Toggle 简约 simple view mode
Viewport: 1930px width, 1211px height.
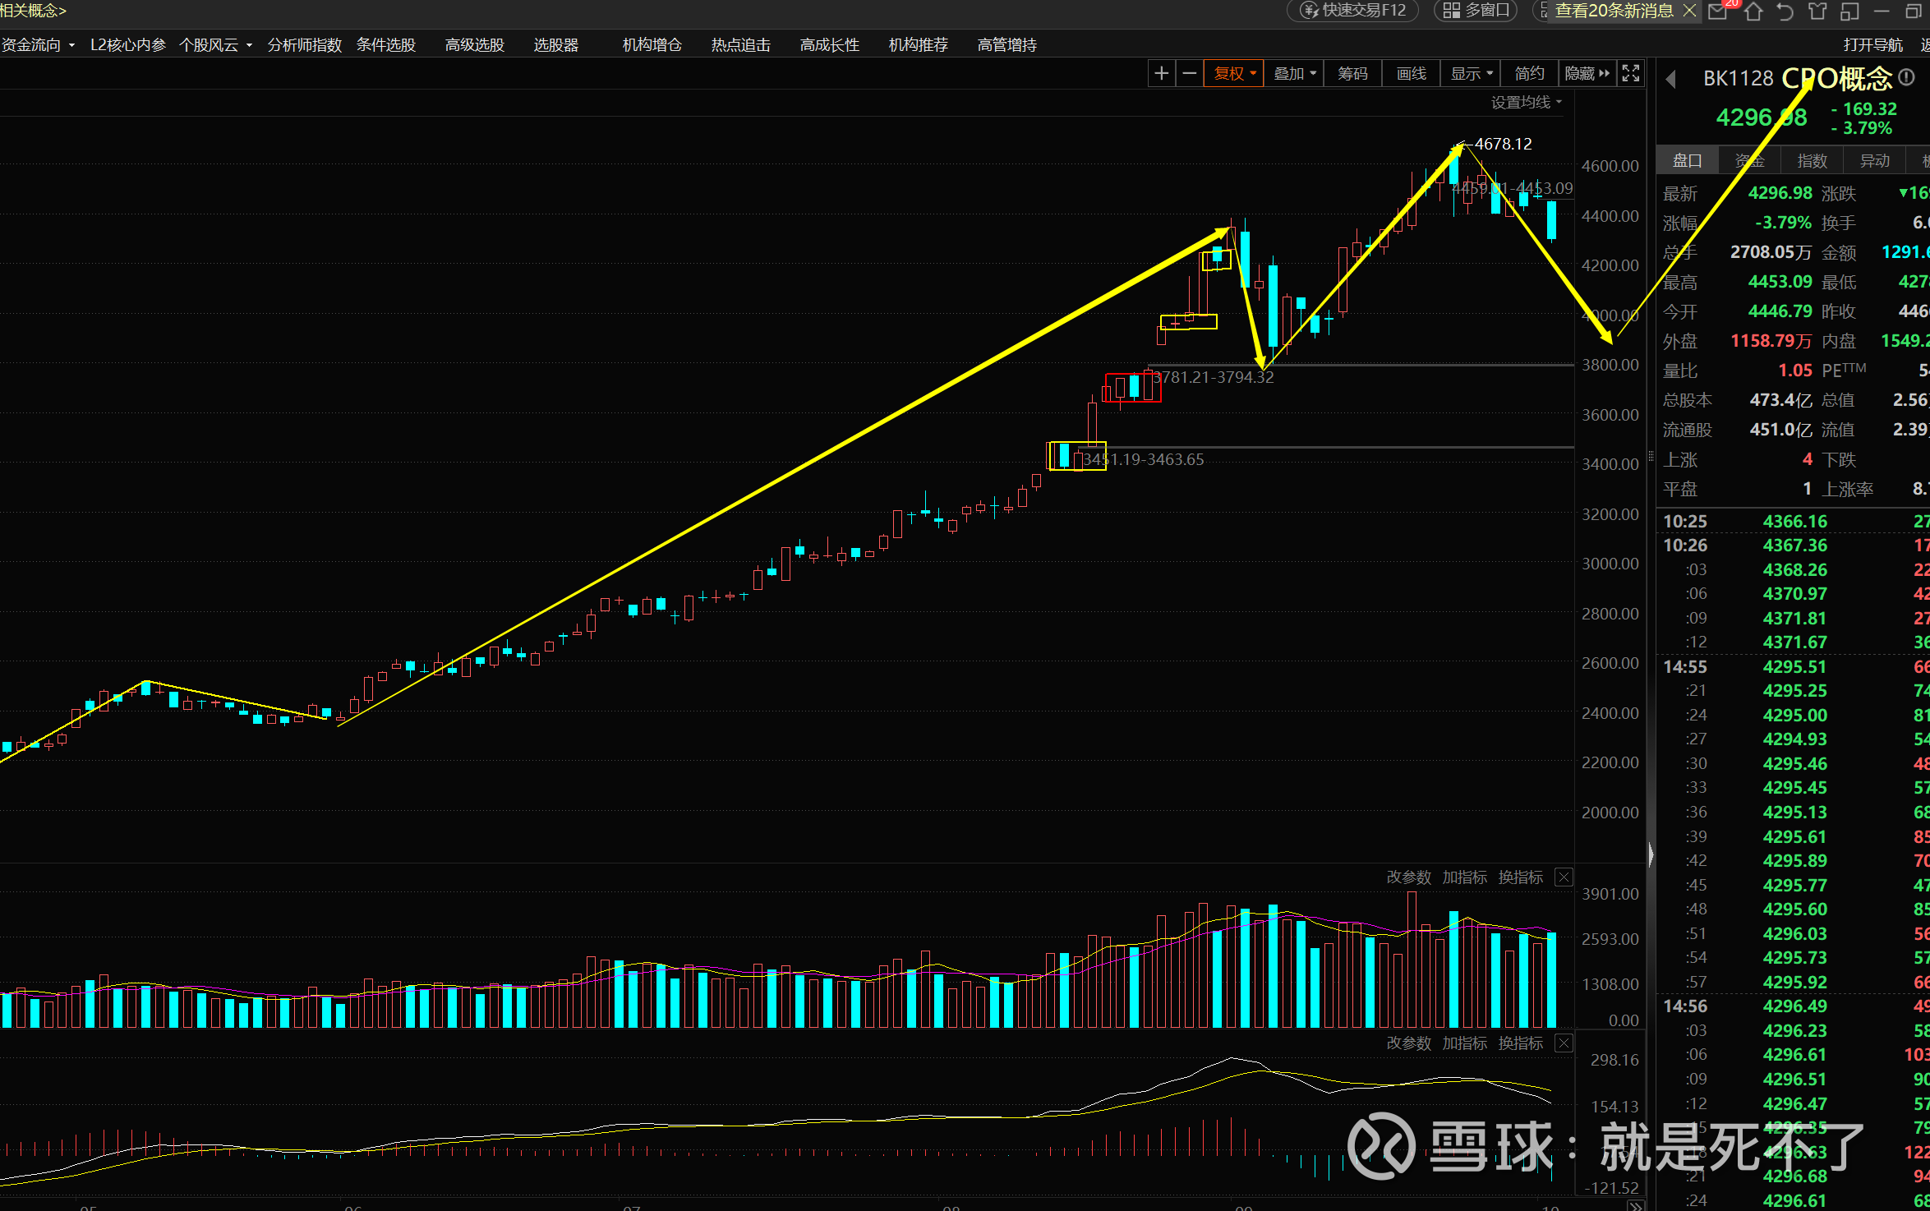click(x=1529, y=74)
